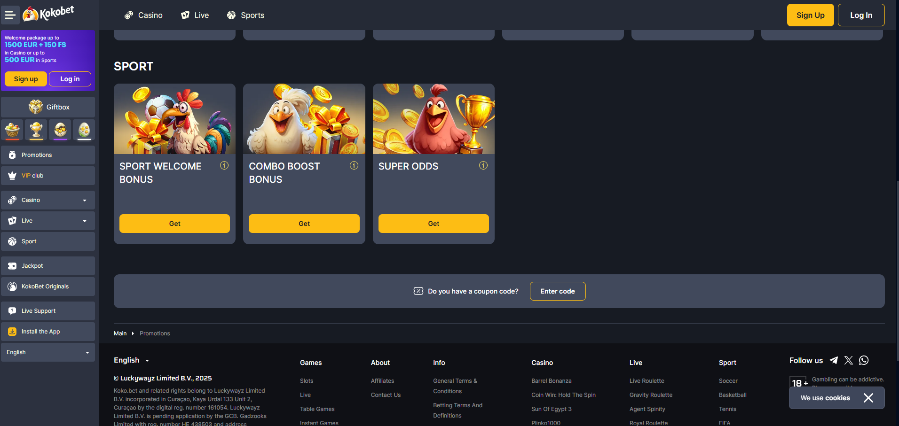Click Sign up in the welcome banner
The width and height of the screenshot is (899, 426).
point(26,79)
